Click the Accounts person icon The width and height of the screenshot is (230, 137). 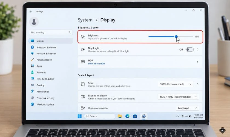32,72
